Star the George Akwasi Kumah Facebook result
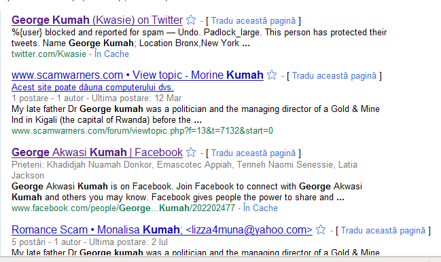Screen dimensions: 441x262 (191, 152)
